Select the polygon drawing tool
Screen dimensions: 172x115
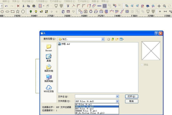point(23,11)
